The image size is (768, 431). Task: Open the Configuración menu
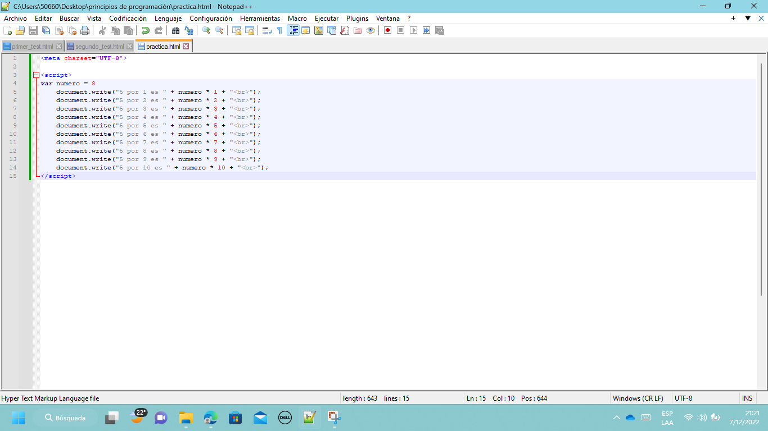211,19
